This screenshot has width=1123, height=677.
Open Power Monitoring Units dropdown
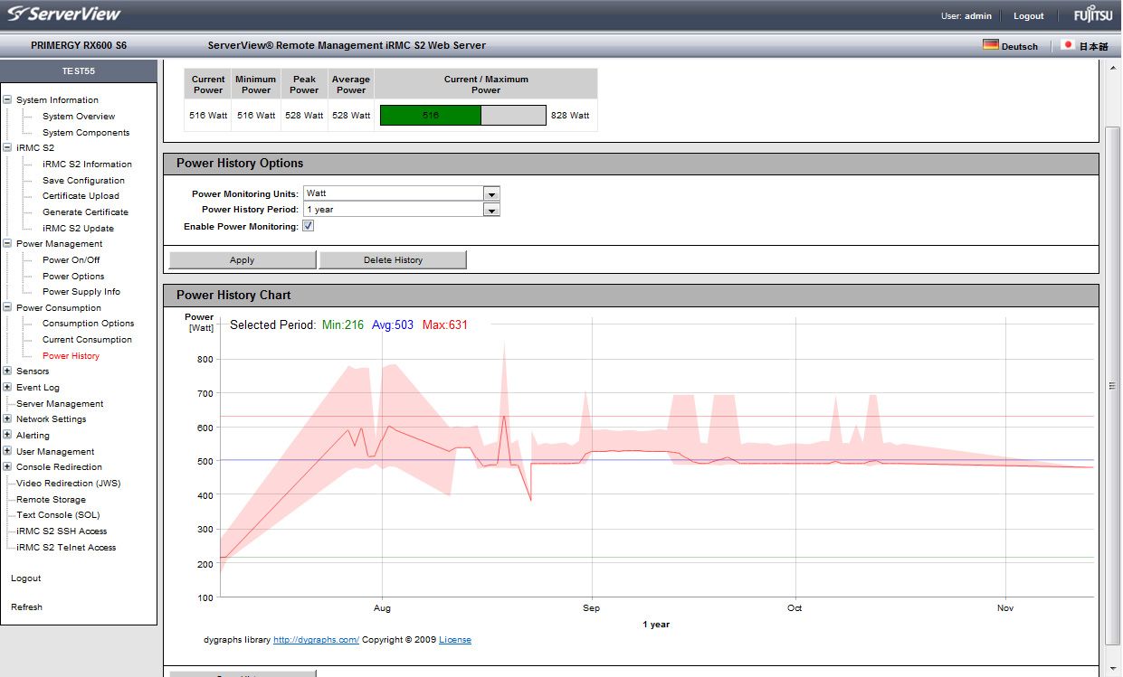(491, 193)
